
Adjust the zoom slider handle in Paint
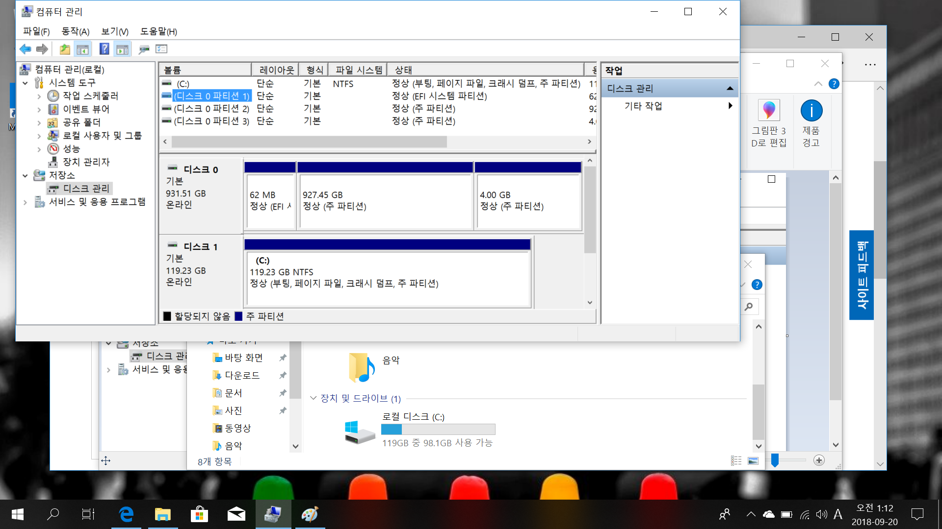[775, 460]
